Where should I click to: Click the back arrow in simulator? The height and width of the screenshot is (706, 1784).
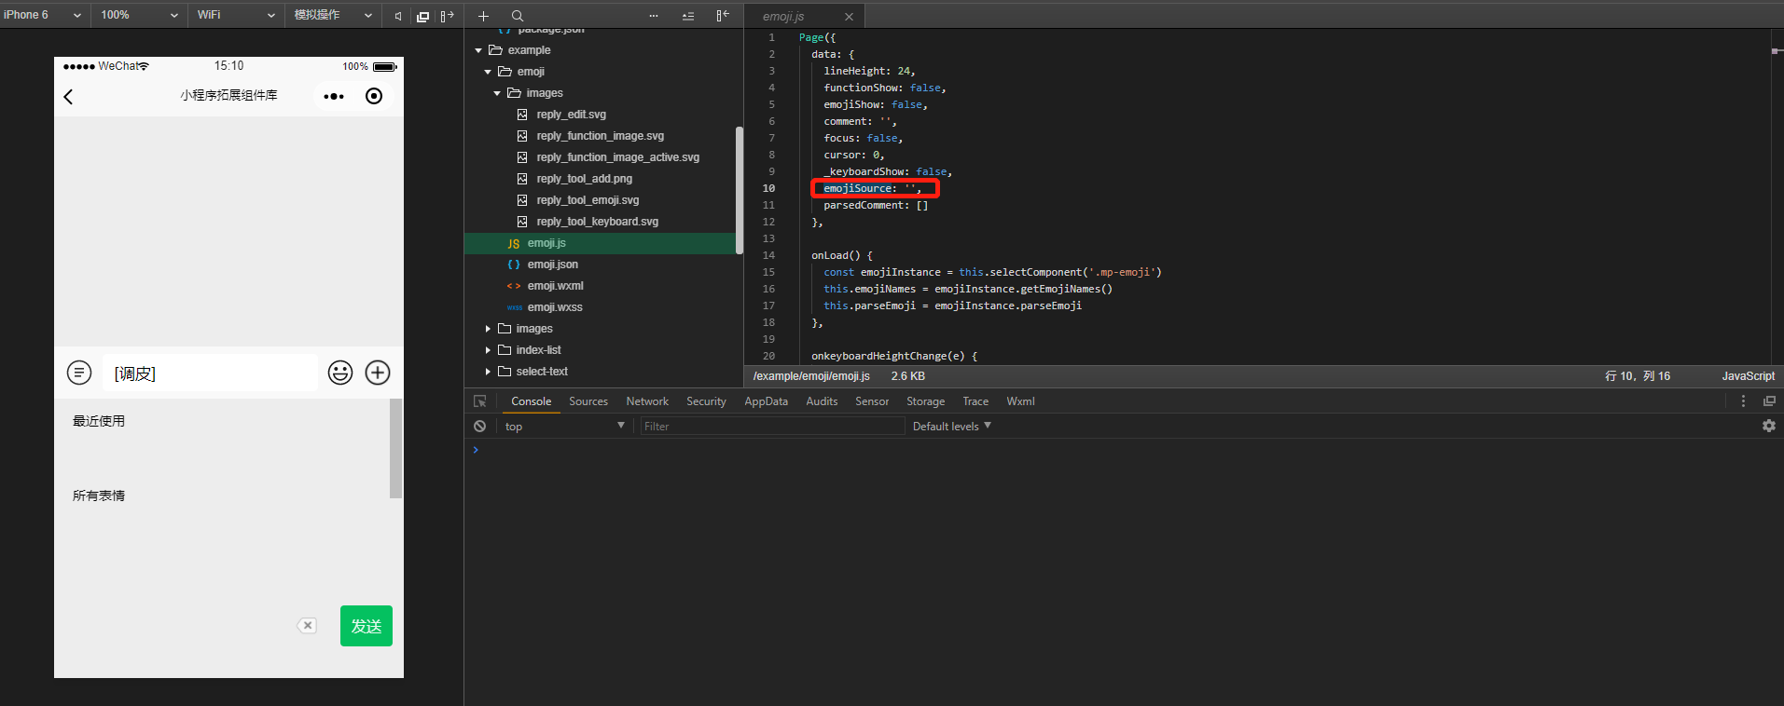point(68,97)
